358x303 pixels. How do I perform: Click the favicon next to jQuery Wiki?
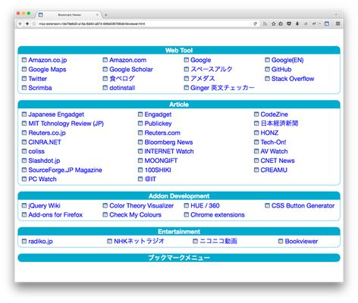(x=24, y=205)
